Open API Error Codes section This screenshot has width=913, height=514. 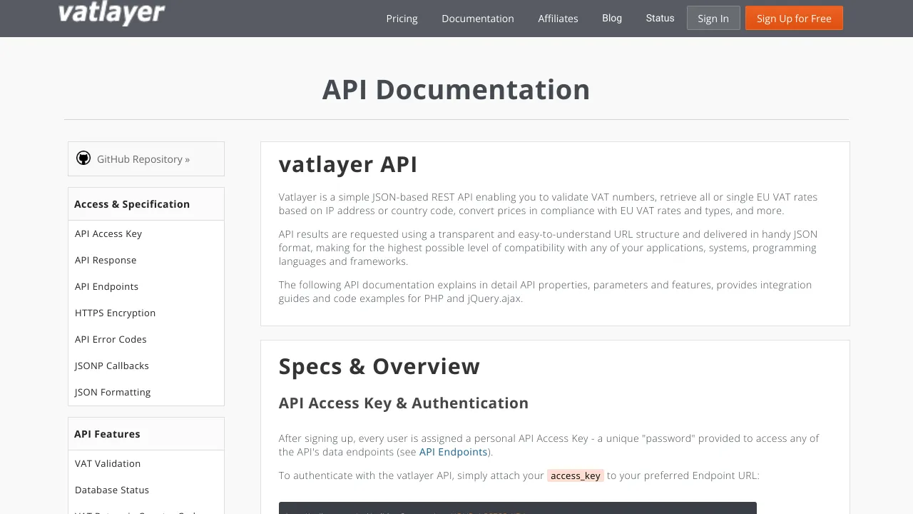pyautogui.click(x=111, y=339)
